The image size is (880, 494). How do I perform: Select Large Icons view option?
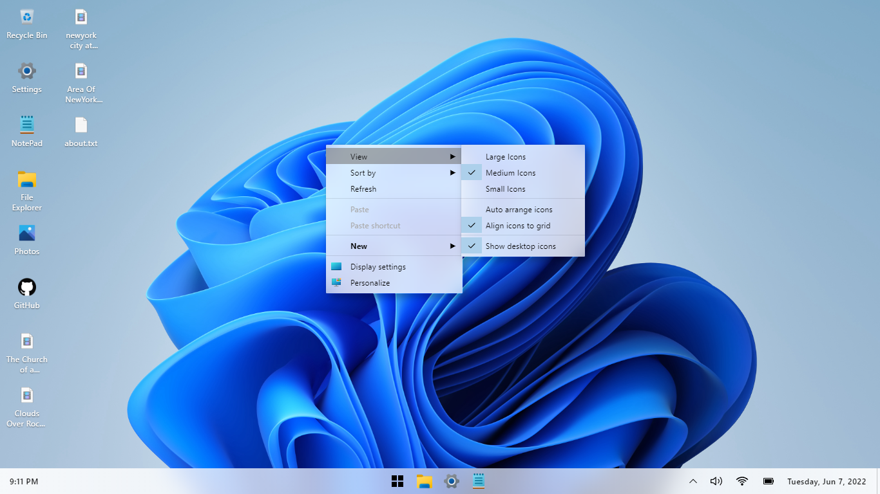(505, 157)
